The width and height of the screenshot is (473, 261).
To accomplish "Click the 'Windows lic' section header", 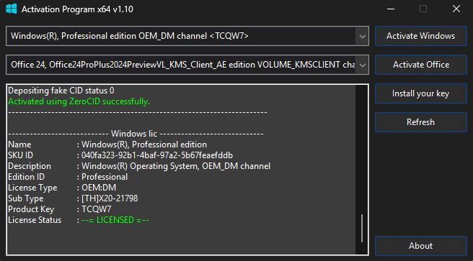I will [134, 134].
